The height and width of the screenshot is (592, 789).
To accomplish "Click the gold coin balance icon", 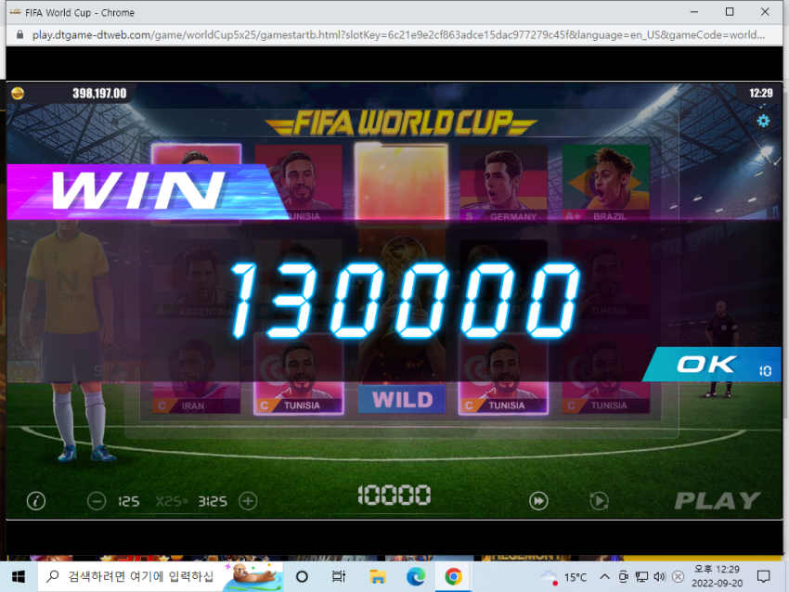I will [x=18, y=93].
